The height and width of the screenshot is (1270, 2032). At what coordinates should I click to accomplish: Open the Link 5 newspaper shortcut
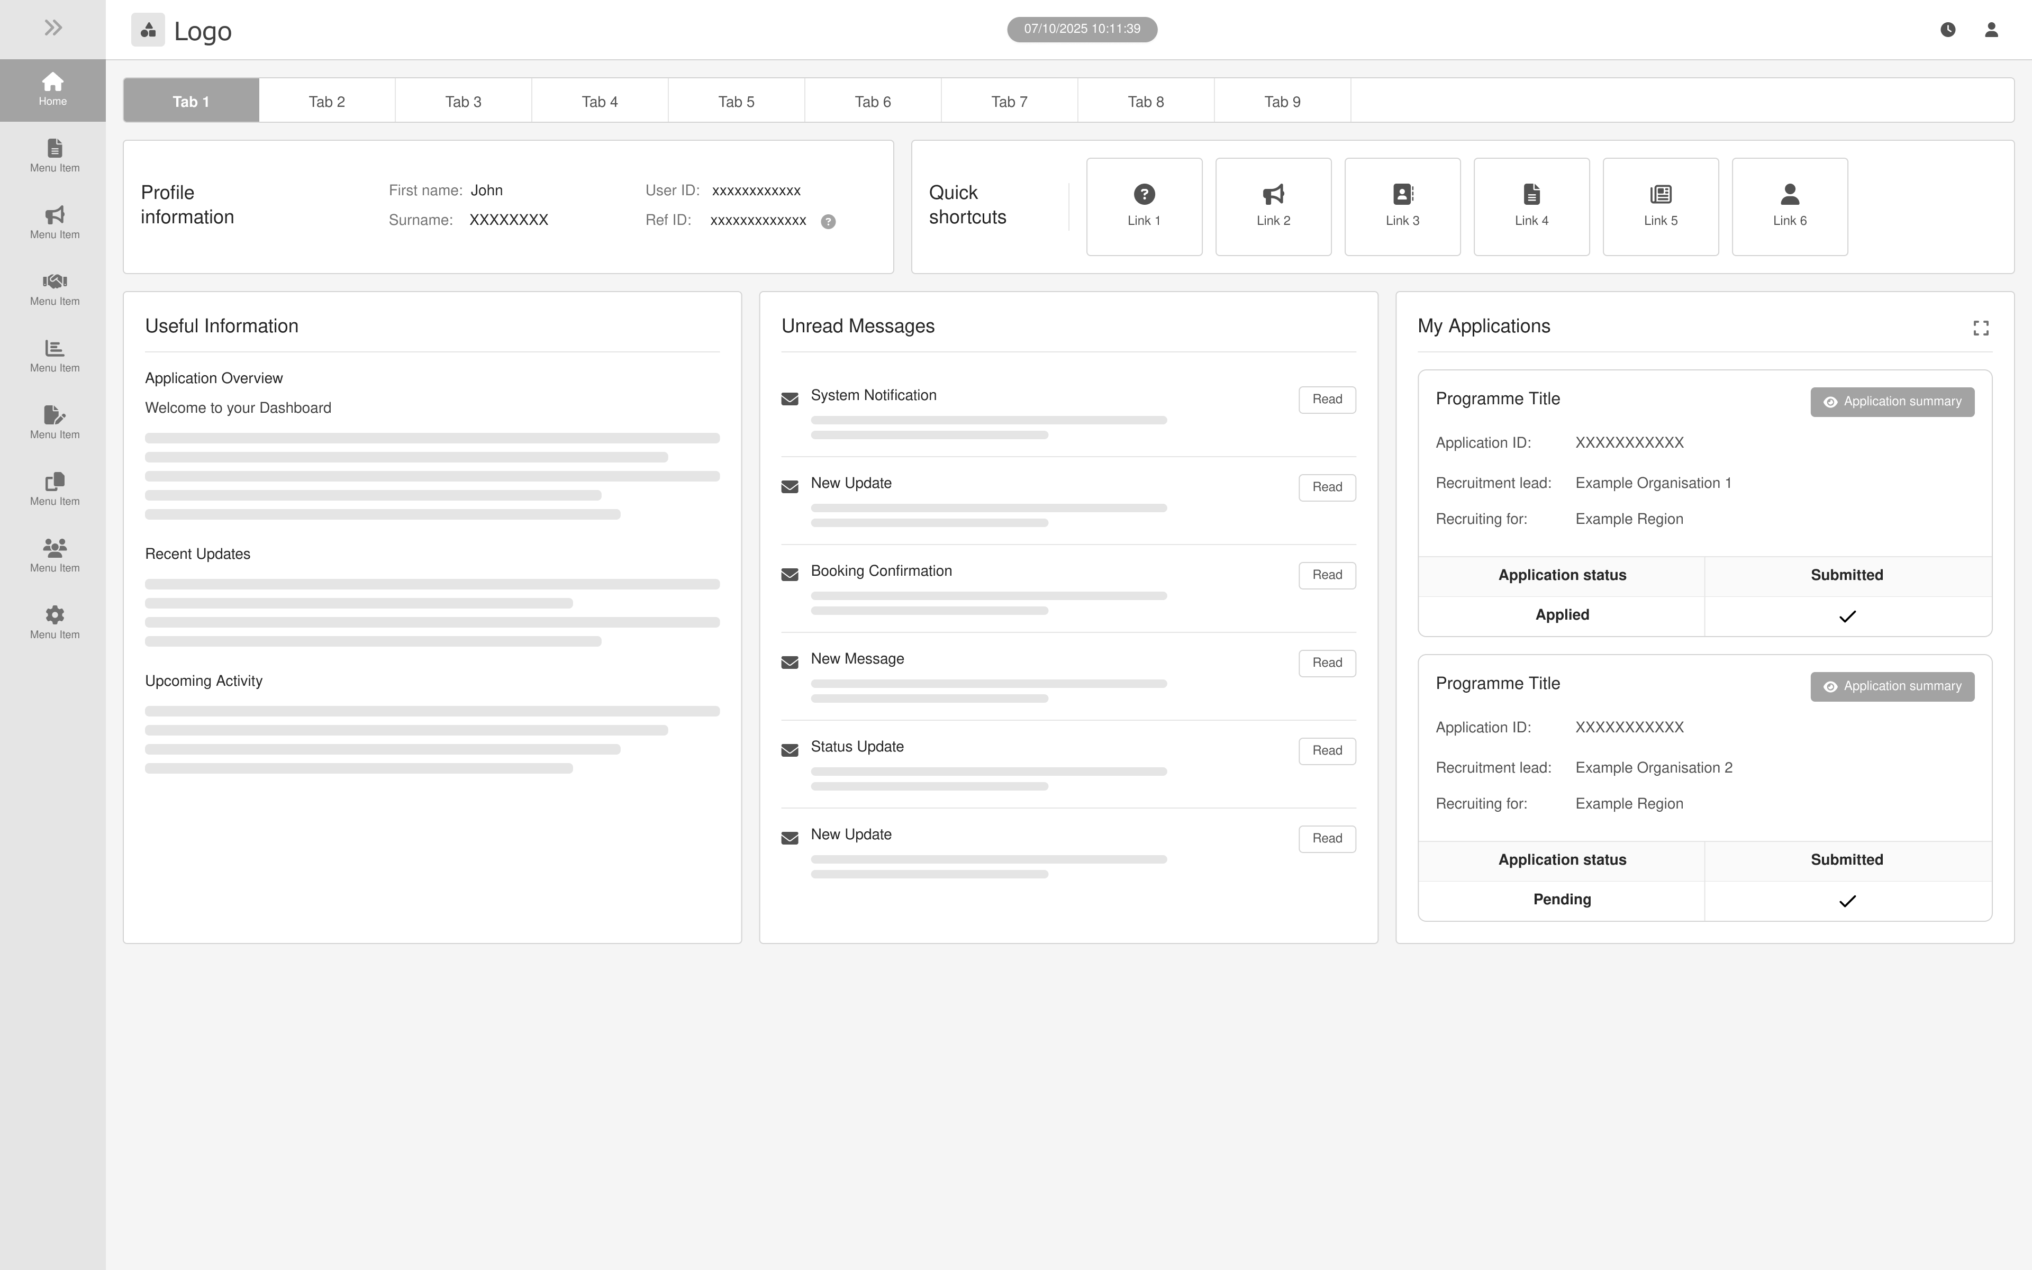1660,206
